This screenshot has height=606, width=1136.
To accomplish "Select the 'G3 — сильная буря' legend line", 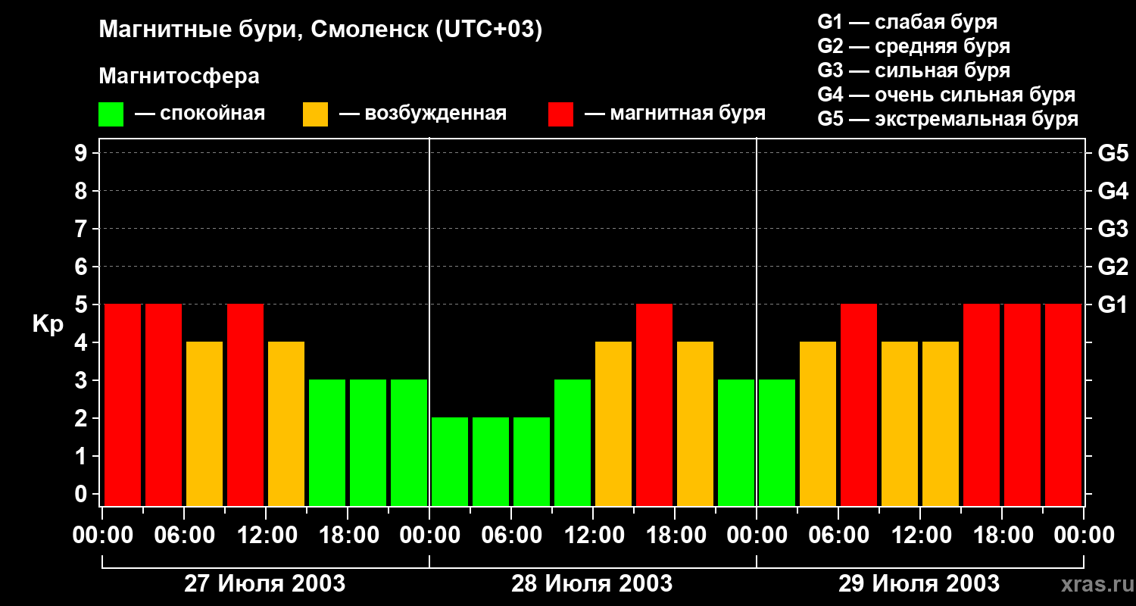I will pos(913,70).
